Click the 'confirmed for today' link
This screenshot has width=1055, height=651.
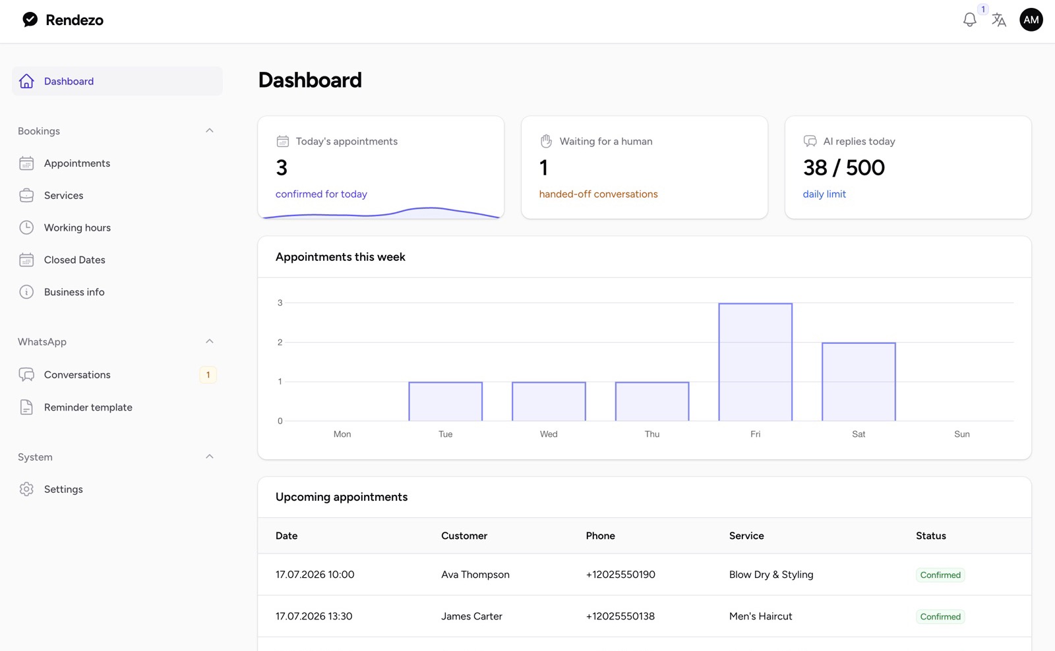tap(321, 194)
